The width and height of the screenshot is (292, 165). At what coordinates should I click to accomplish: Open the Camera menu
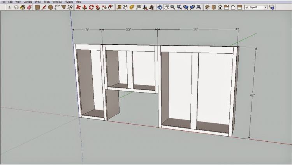click(28, 2)
